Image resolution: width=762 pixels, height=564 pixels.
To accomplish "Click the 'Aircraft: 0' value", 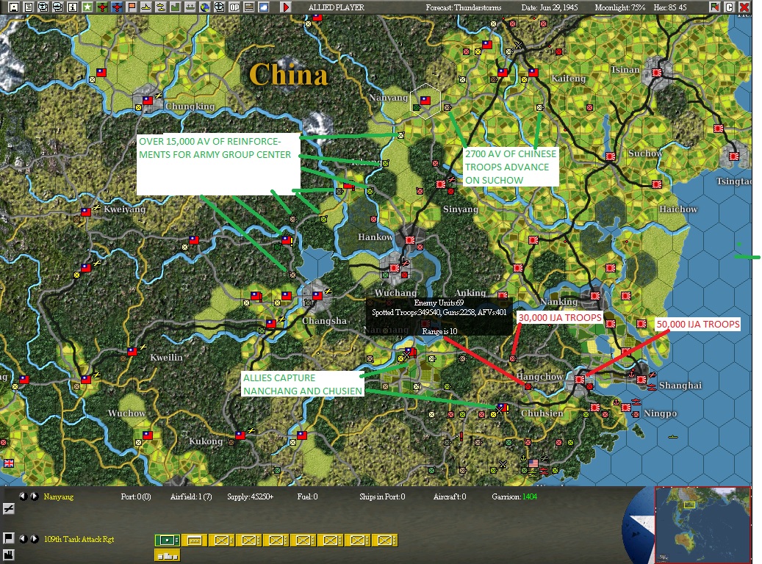I will coord(450,496).
